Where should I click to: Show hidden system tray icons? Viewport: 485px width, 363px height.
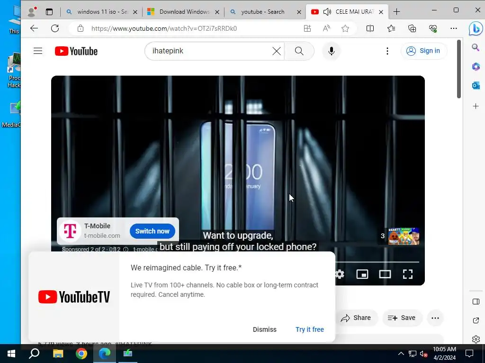coord(401,354)
